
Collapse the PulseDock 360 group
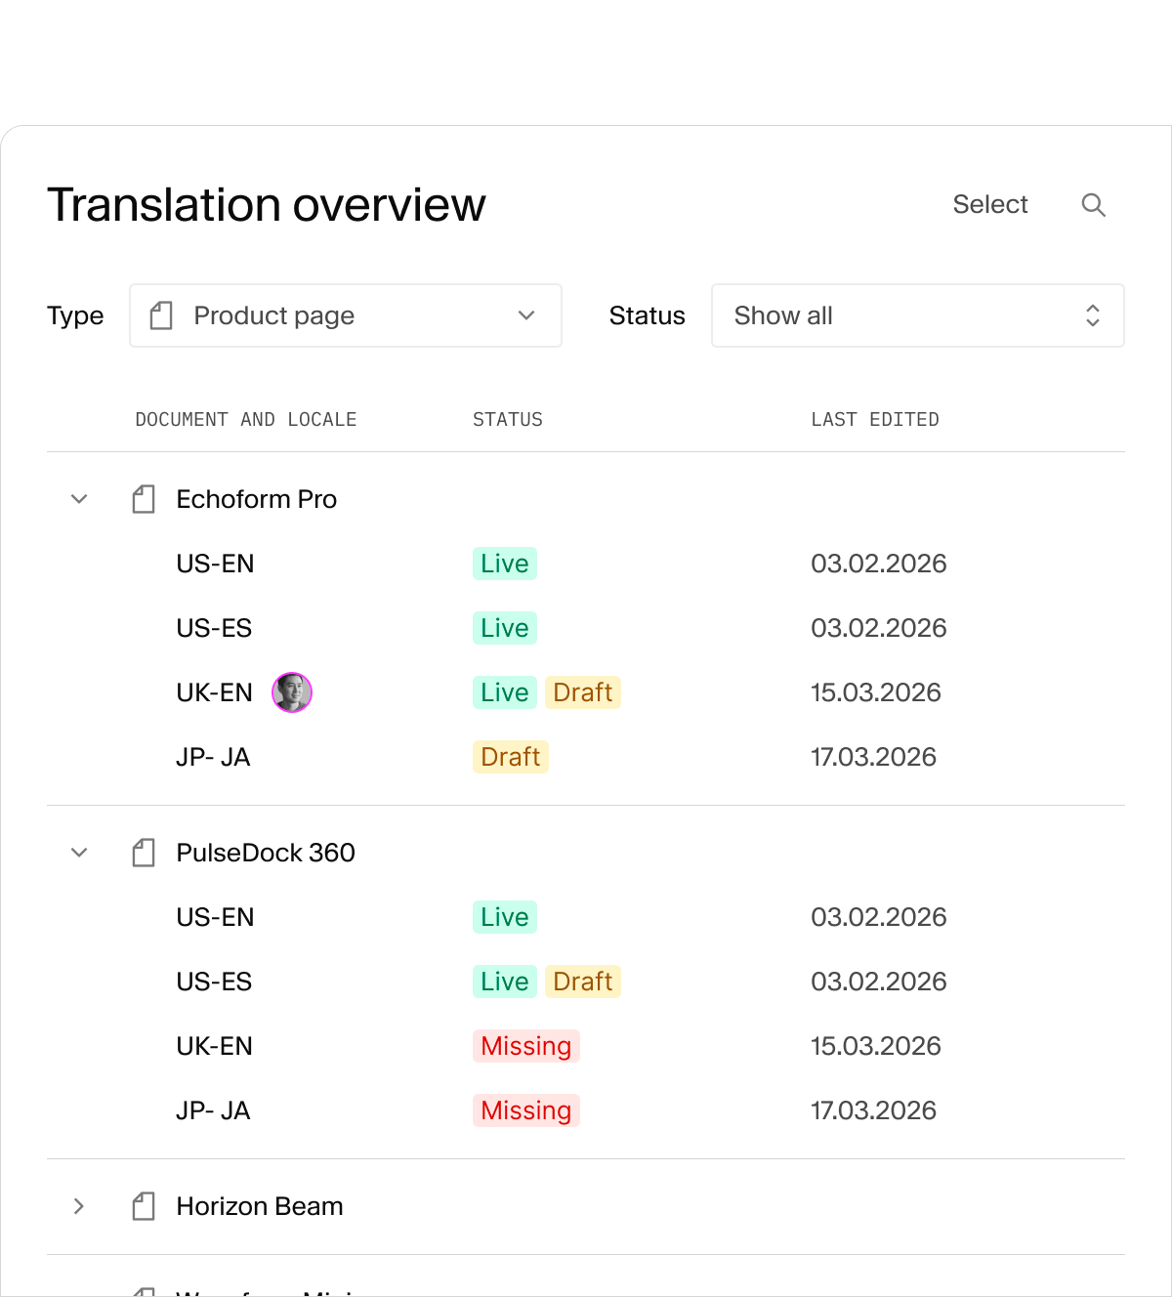pos(79,852)
